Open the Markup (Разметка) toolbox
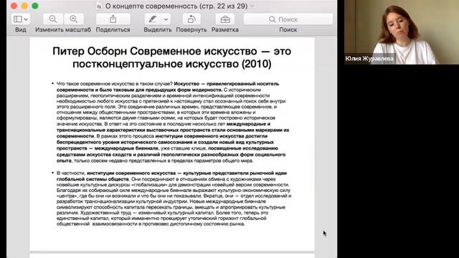 pos(225,19)
